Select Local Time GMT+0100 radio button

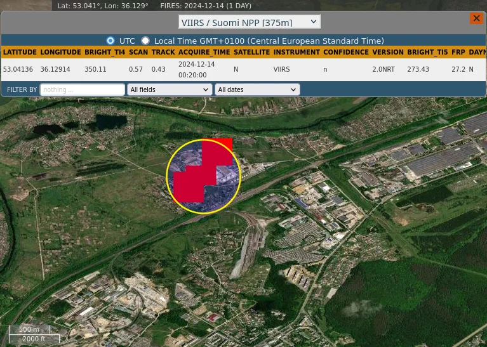click(145, 41)
